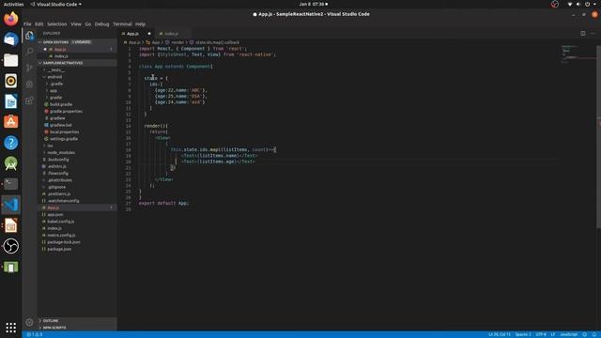
Task: Open the Help menu
Action: tap(140, 23)
